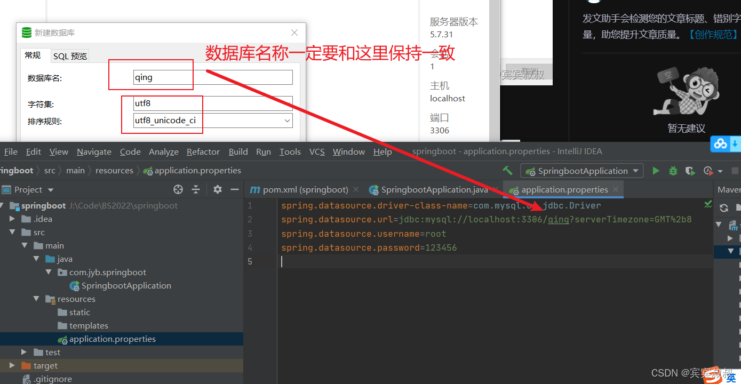741x384 pixels.
Task: Open the profiler dropdown arrow
Action: pos(720,171)
